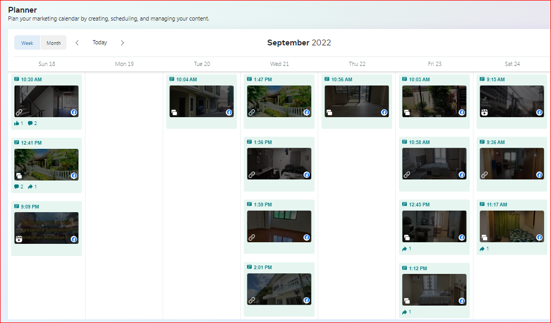Click album icon on Fri 10:03 AM post
The height and width of the screenshot is (323, 551).
click(407, 112)
